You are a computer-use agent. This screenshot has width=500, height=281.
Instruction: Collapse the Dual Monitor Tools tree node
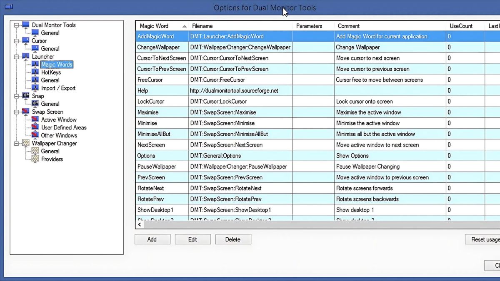[17, 25]
